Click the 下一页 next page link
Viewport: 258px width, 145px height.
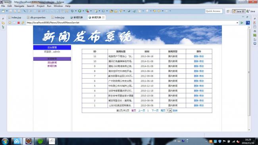[155, 110]
